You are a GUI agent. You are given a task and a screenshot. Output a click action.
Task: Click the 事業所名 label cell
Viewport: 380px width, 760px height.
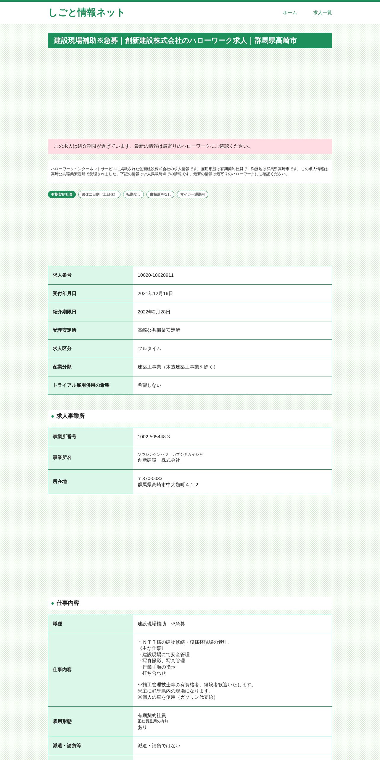click(x=91, y=458)
